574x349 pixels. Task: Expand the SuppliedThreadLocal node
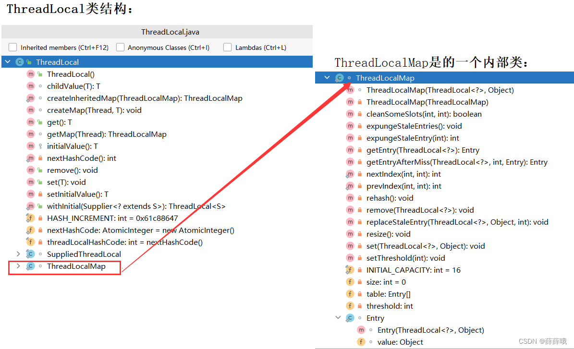(x=18, y=254)
